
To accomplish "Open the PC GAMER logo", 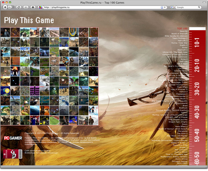I will (x=13, y=138).
